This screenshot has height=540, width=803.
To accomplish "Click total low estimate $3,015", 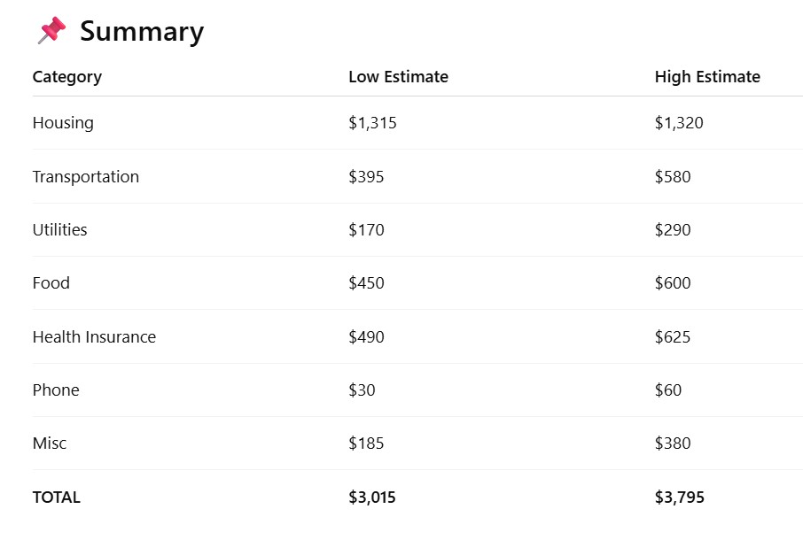I will (x=372, y=498).
